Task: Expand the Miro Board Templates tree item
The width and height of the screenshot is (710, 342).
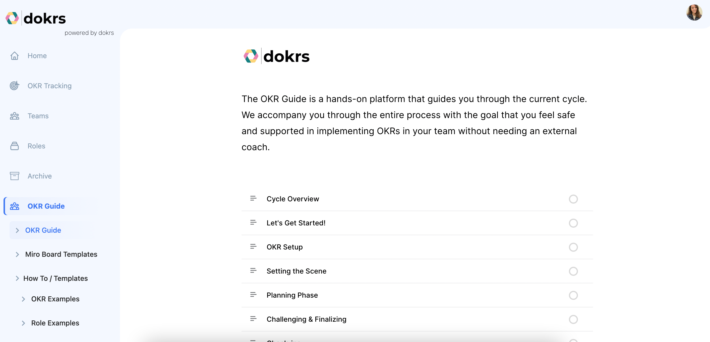Action: [17, 254]
